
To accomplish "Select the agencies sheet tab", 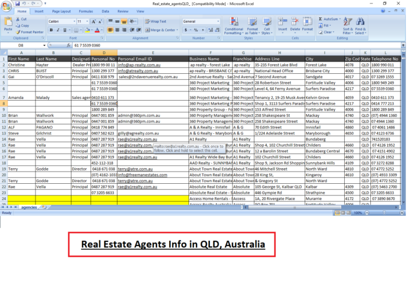I will tap(29, 207).
